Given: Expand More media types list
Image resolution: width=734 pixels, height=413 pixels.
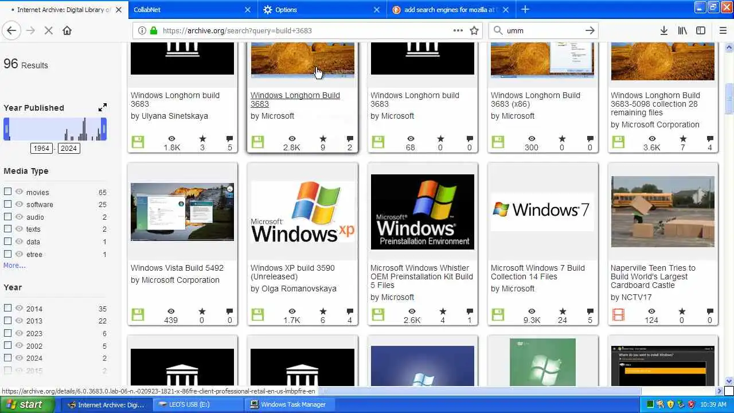Looking at the screenshot, I should tap(14, 266).
